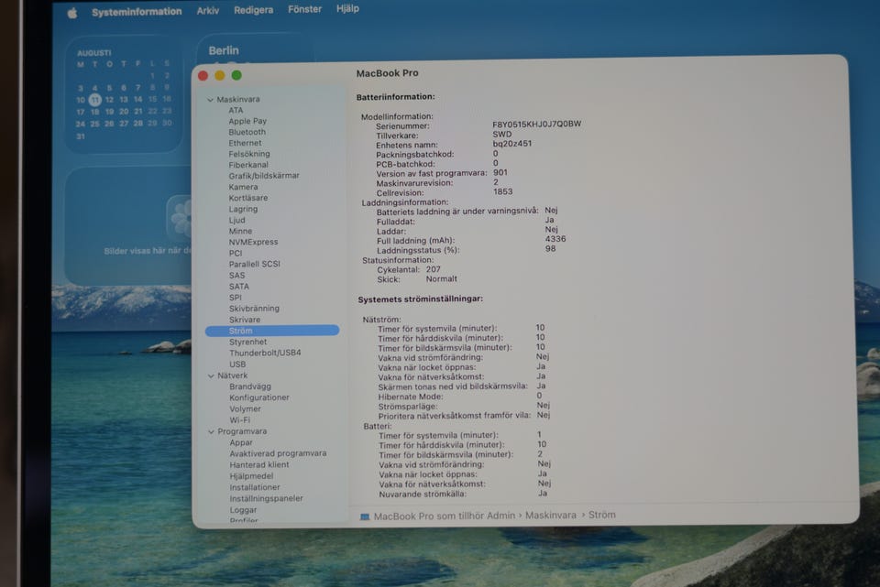This screenshot has height=587, width=880.
Task: Select Ljud in sidebar
Action: [236, 221]
